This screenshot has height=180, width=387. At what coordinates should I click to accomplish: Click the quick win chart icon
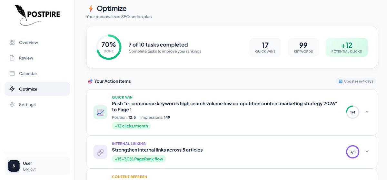(x=100, y=112)
